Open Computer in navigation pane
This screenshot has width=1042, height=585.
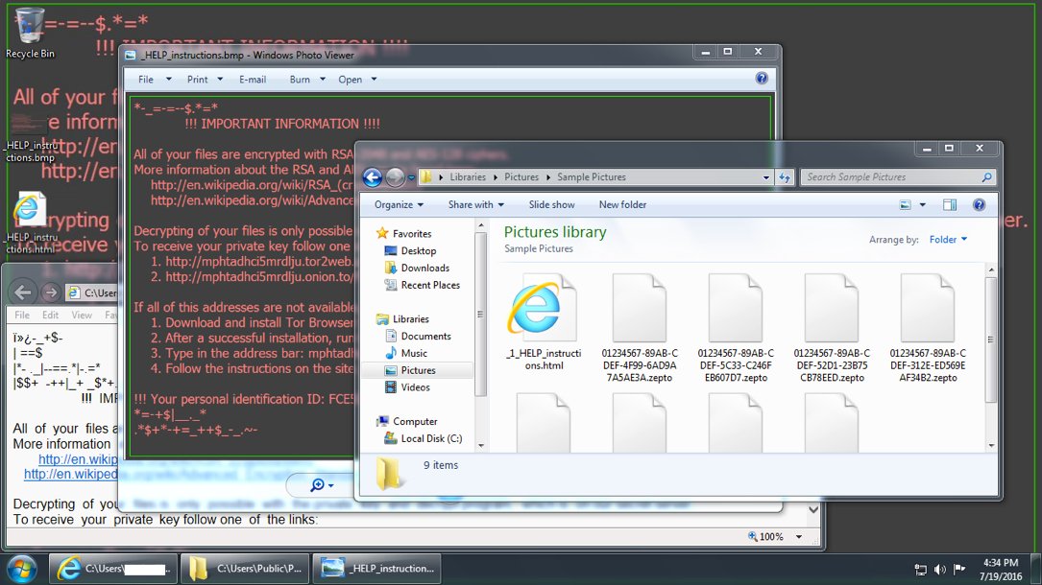pos(406,421)
